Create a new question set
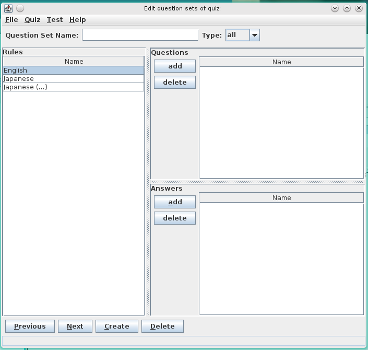The image size is (368, 350). 117,326
